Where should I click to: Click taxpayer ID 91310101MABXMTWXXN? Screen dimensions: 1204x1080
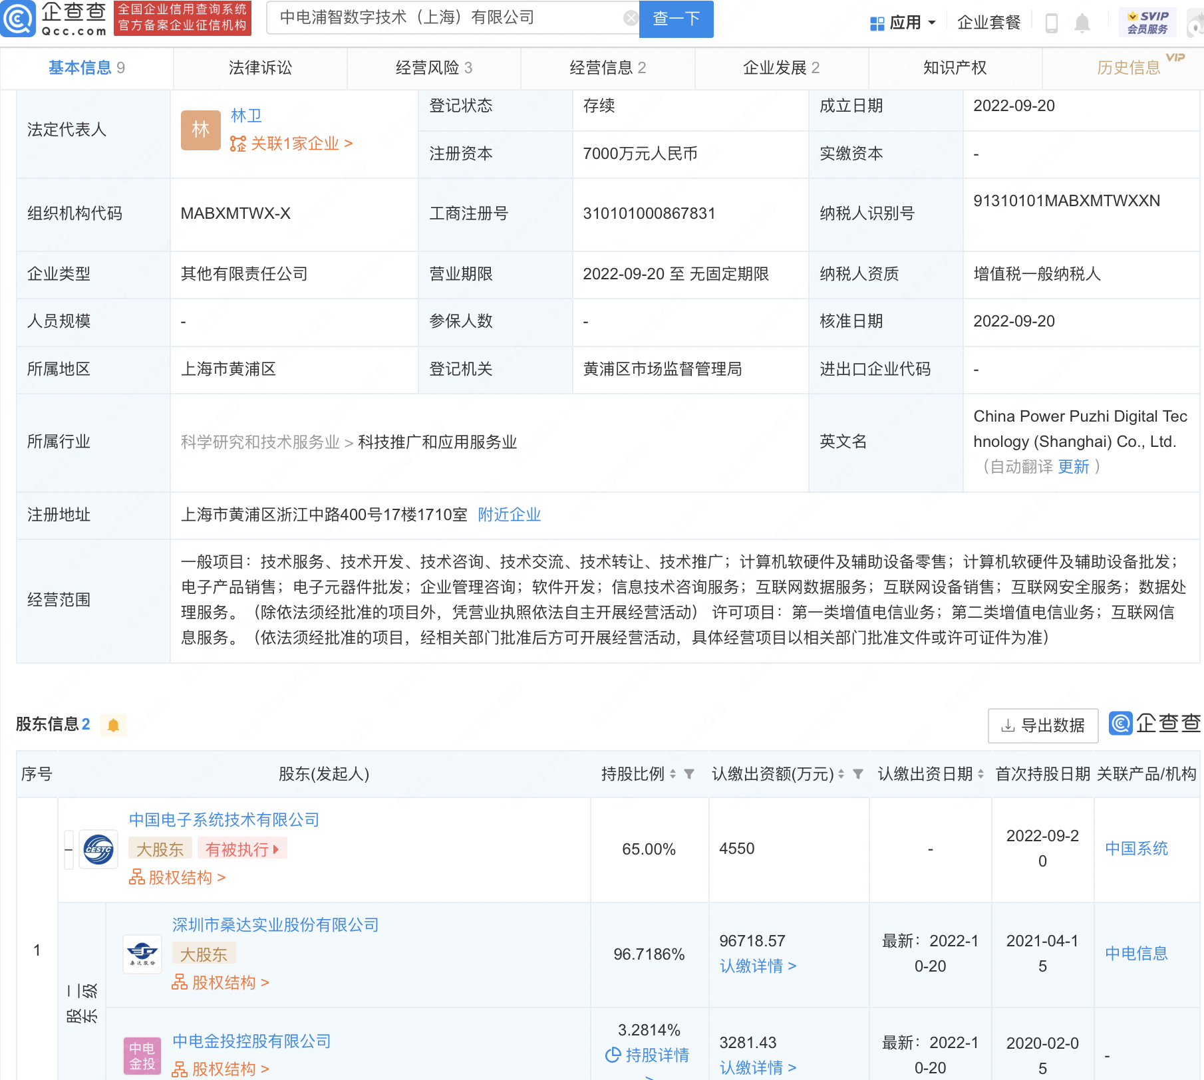click(1067, 201)
